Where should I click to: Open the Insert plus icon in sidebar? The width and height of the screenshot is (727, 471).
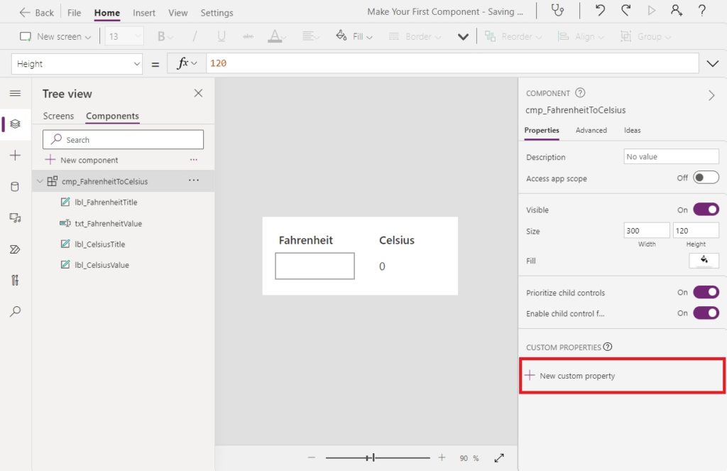click(15, 155)
